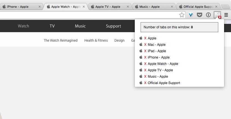
Task: Click the blue funnel extension icon
Action: [191, 15]
